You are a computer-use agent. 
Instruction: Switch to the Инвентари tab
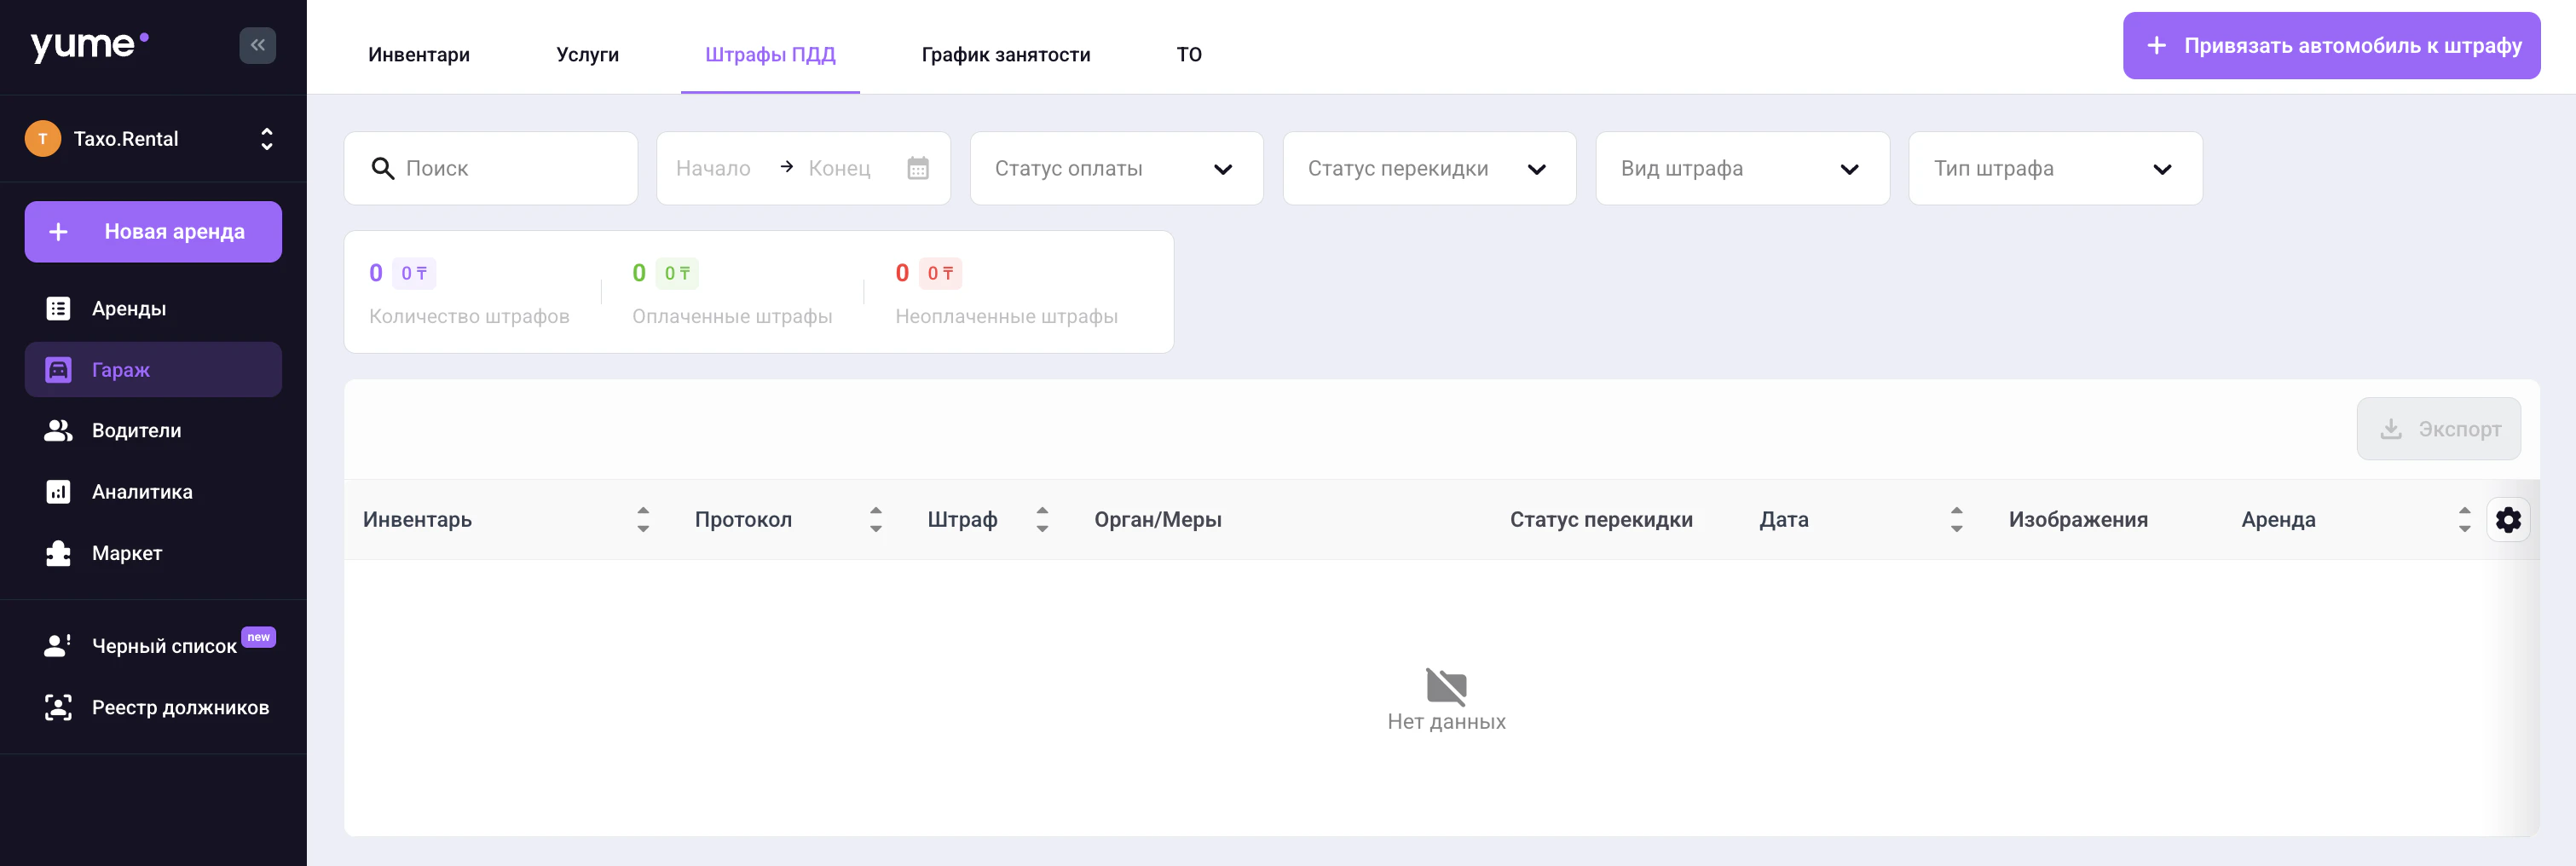tap(419, 55)
